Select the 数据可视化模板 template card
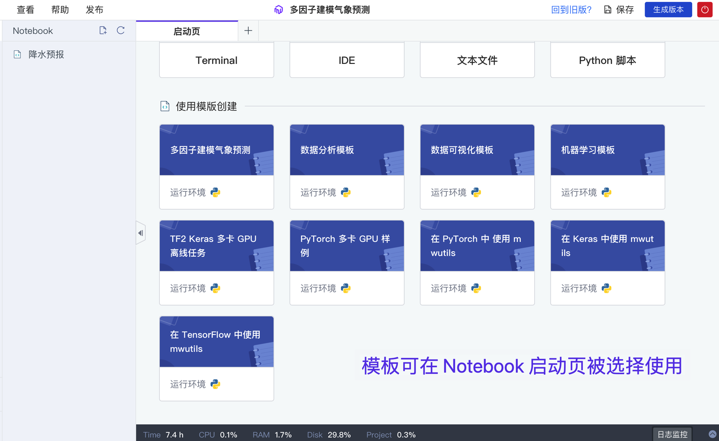This screenshot has width=719, height=441. [477, 167]
